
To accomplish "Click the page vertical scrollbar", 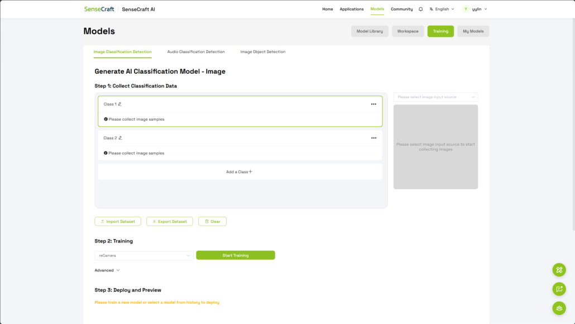I will tap(573, 125).
